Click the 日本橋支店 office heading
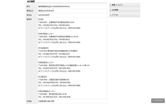The image size is (166, 104). click(43, 48)
